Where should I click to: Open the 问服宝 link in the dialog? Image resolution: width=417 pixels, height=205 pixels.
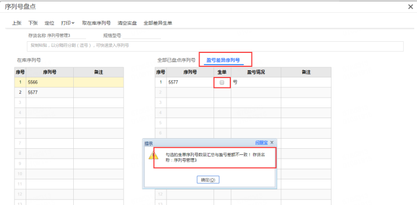262,143
